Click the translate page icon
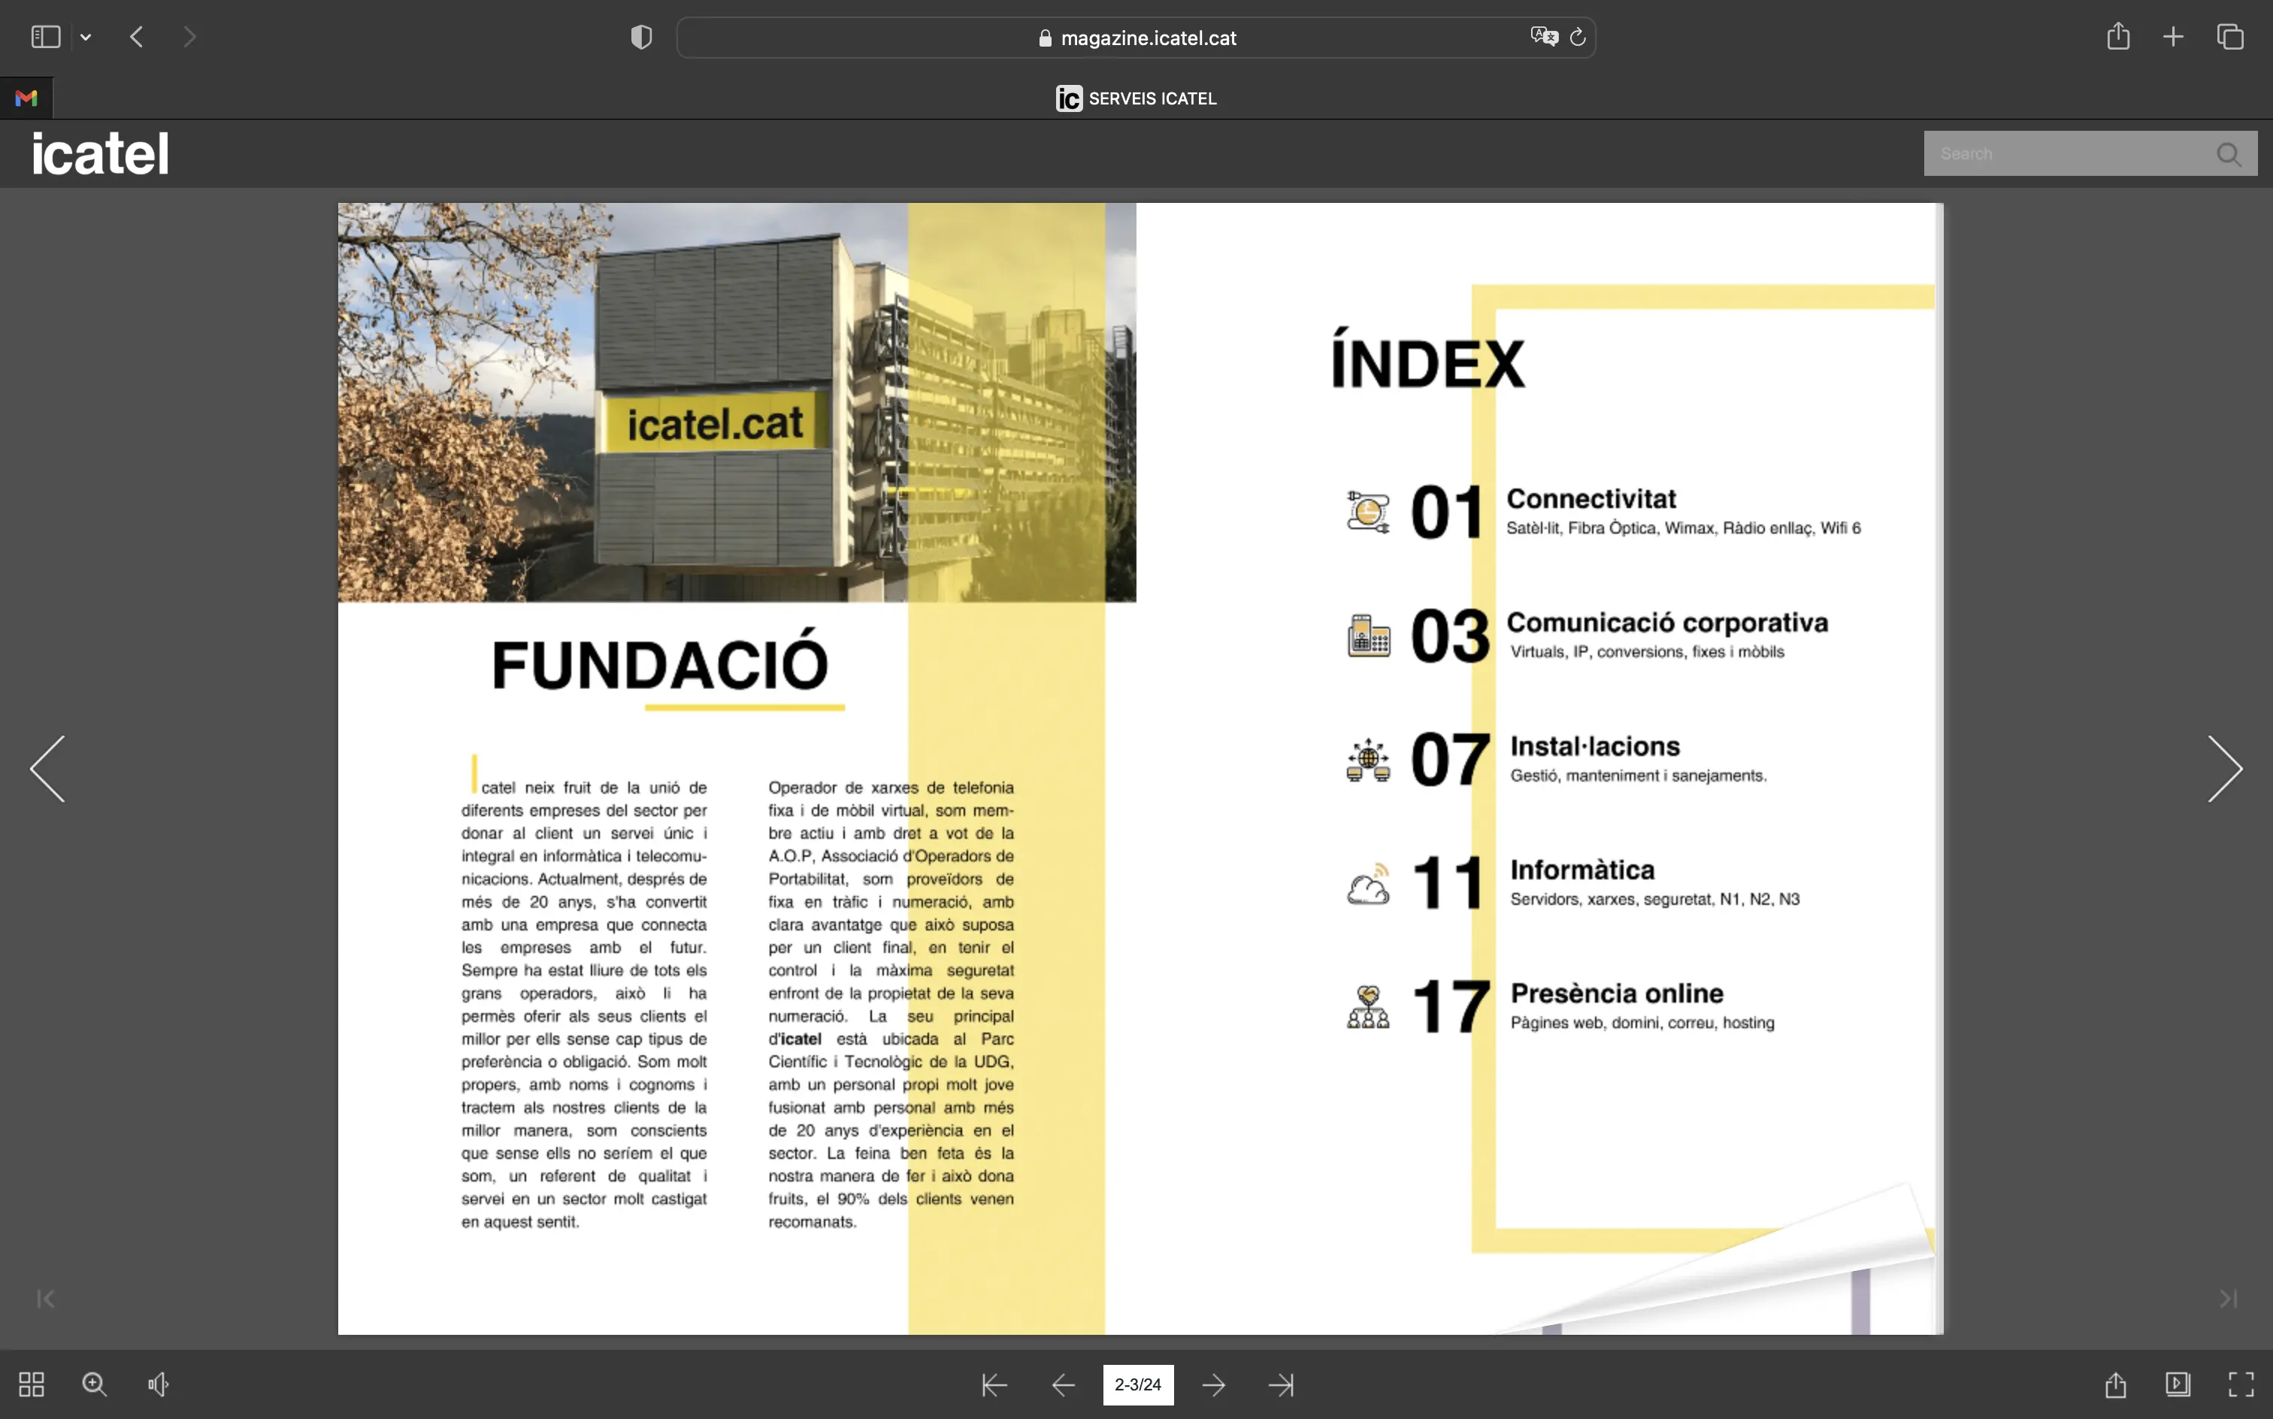Screen dimensions: 2273x1419 pyautogui.click(x=1544, y=37)
